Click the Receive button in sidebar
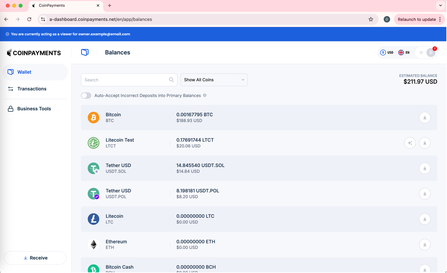 tap(35, 258)
